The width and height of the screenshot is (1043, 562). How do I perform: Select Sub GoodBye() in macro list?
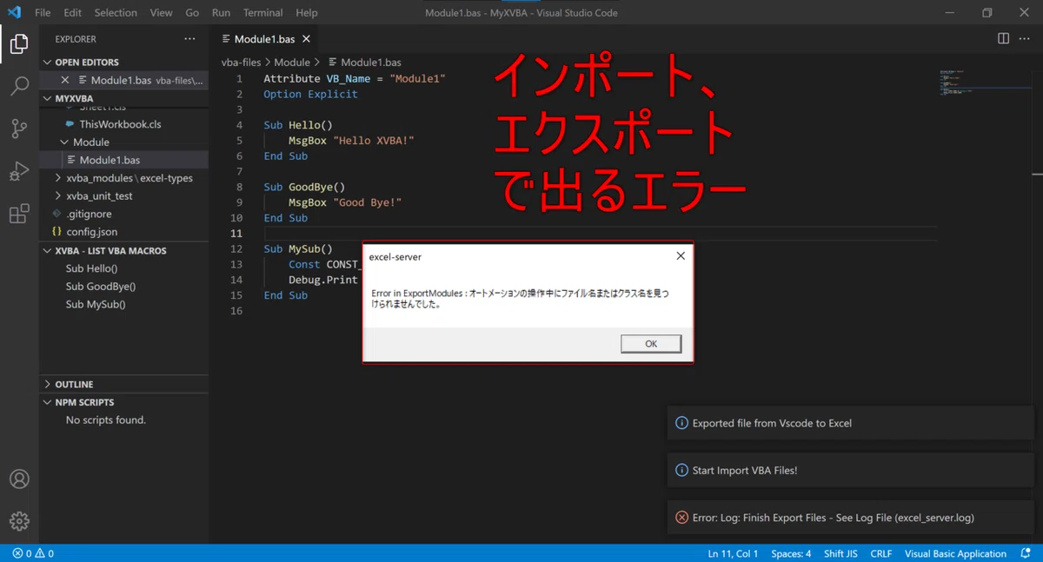pos(101,287)
